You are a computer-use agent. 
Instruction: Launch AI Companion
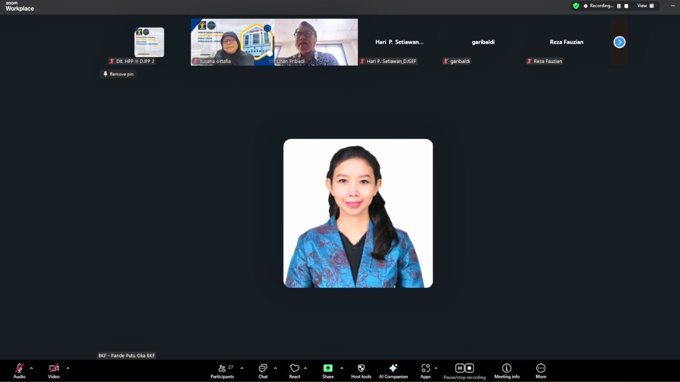click(x=393, y=369)
